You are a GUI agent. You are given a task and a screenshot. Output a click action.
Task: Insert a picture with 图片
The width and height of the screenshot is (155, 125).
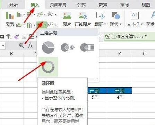pos(67,19)
